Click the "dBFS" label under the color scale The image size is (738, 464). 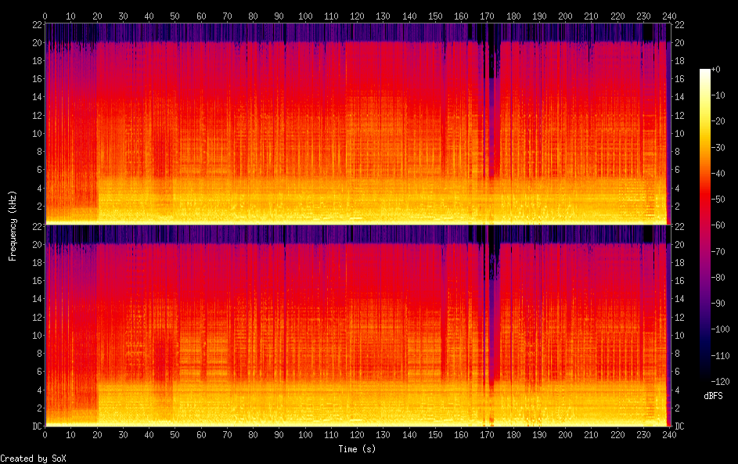point(713,396)
